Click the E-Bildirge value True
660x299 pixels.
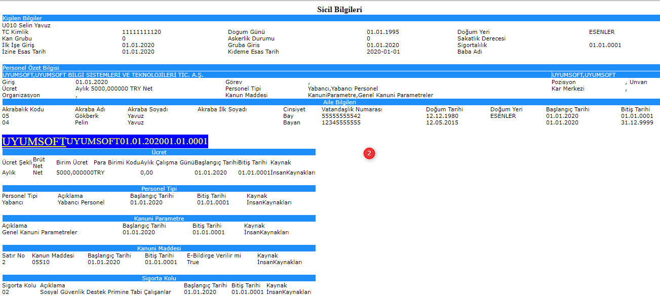pyautogui.click(x=193, y=262)
